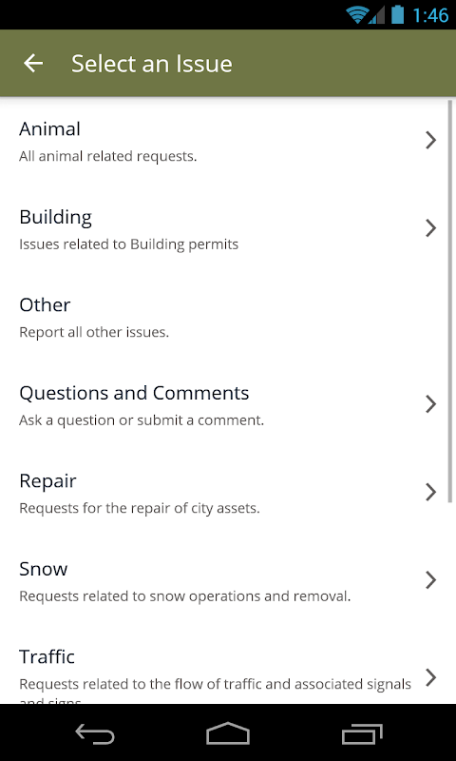The height and width of the screenshot is (761, 456).
Task: Tap Android Home navigation button
Action: pos(228,733)
